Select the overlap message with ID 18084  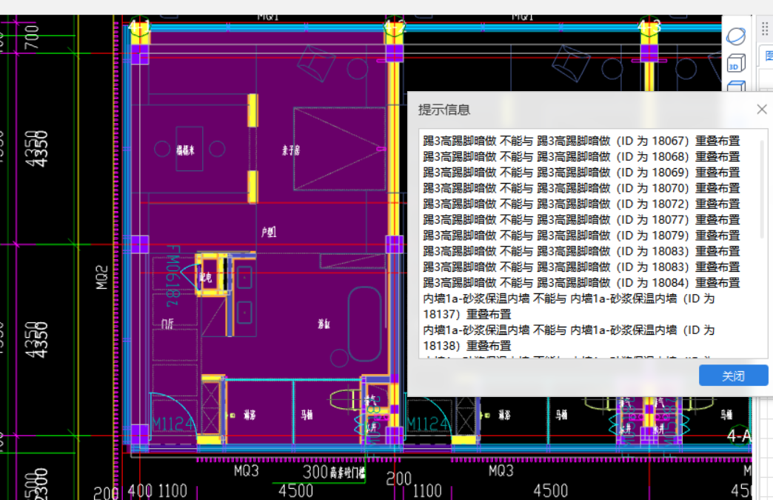click(582, 283)
